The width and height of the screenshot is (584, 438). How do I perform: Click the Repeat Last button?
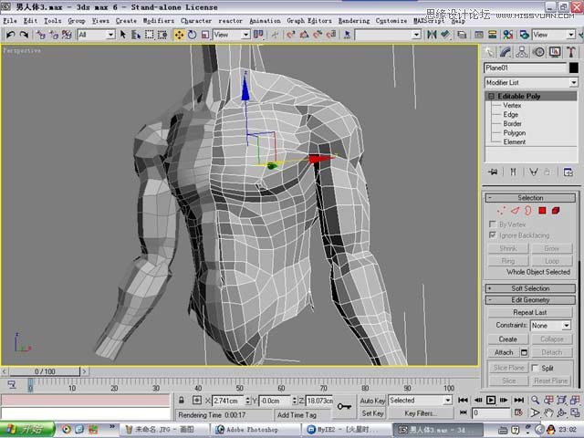[x=530, y=312]
